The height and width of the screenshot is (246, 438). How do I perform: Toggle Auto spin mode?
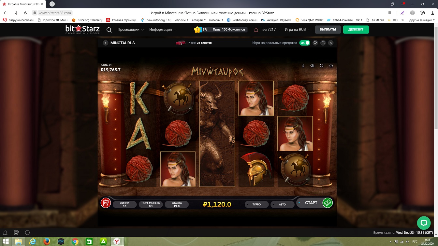[283, 204]
